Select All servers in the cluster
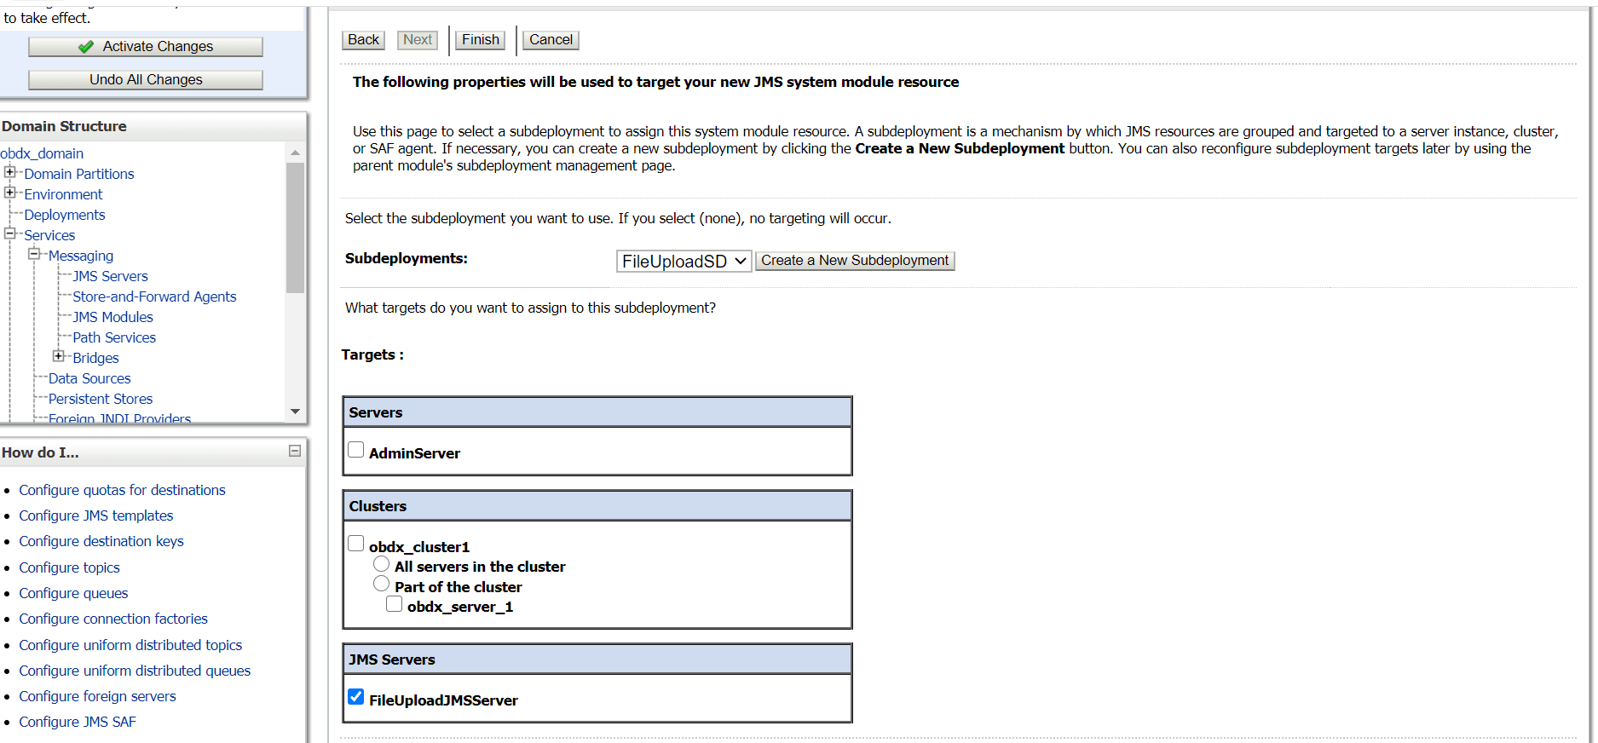This screenshot has width=1598, height=743. click(x=382, y=564)
